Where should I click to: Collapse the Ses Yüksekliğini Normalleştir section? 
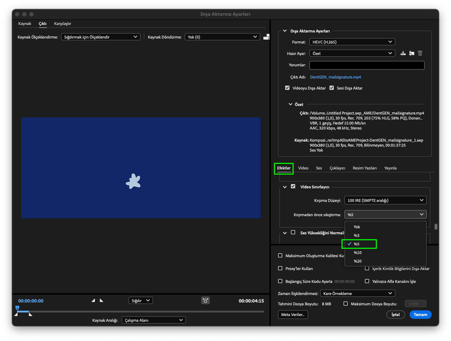tap(285, 233)
